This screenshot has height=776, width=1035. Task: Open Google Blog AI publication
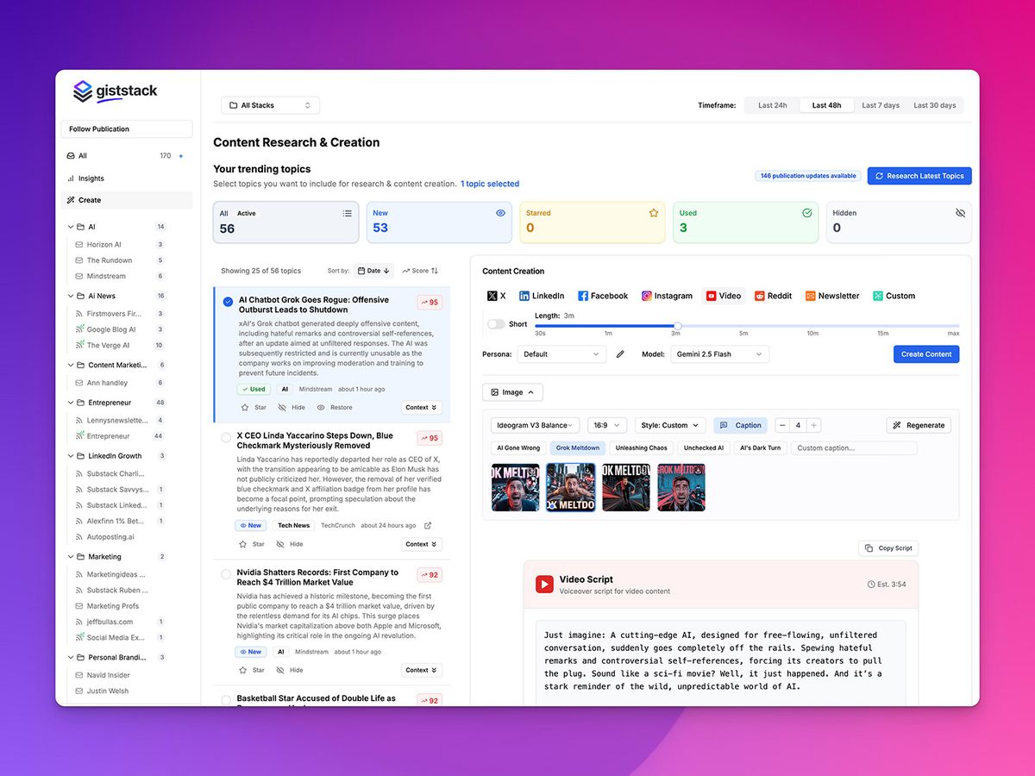[x=110, y=329]
